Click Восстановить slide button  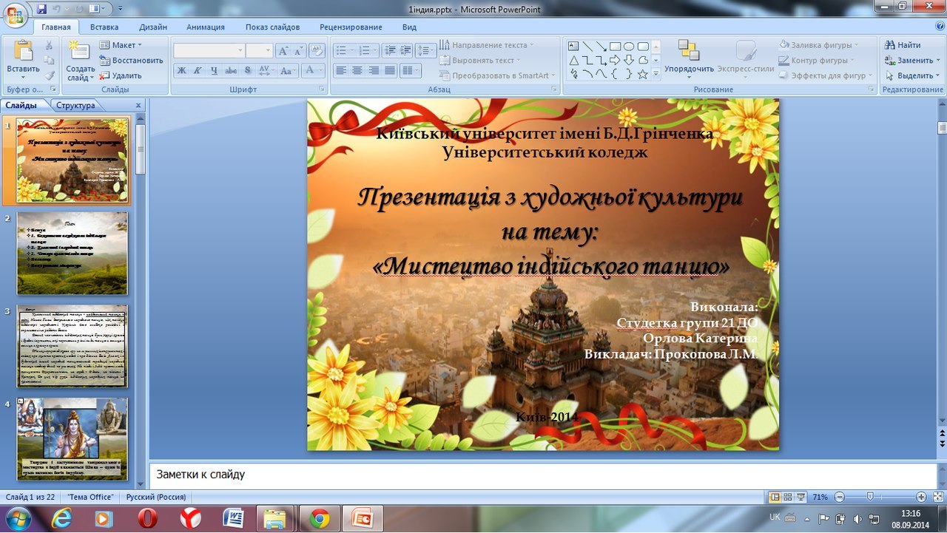point(131,61)
